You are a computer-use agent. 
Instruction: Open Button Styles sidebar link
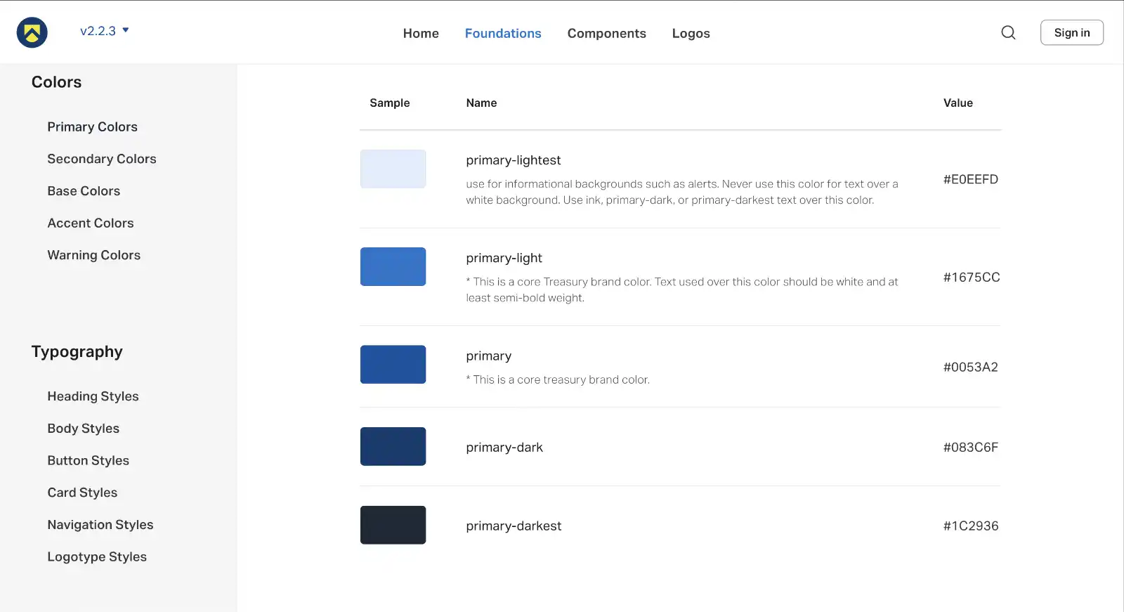[x=88, y=460]
